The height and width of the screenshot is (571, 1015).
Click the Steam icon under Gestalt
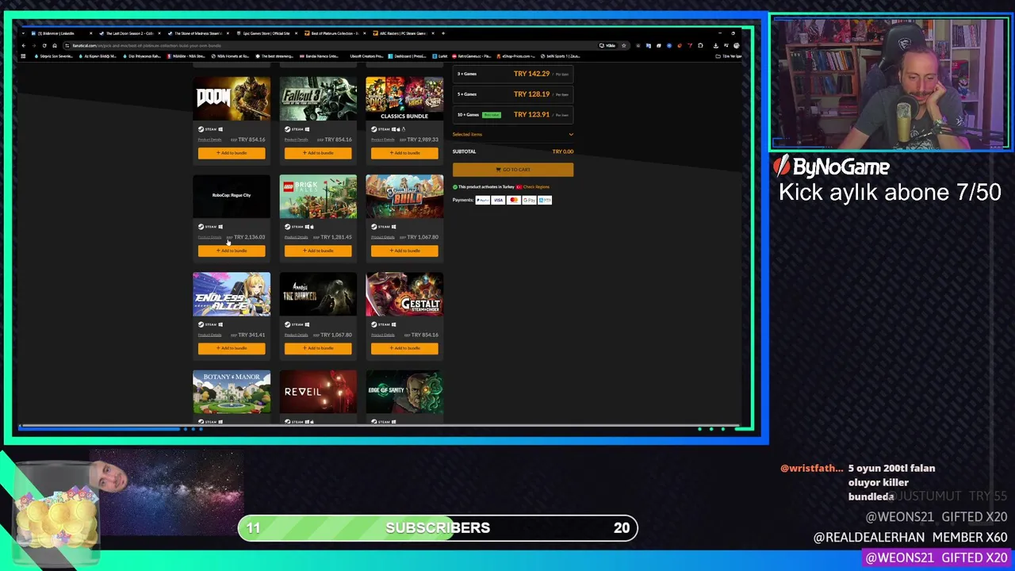pyautogui.click(x=374, y=324)
